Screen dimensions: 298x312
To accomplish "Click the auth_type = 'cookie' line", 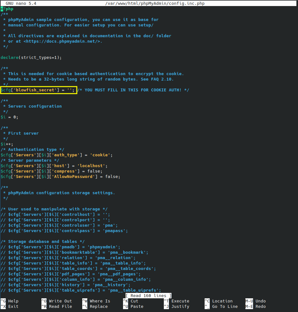I will pos(57,155).
